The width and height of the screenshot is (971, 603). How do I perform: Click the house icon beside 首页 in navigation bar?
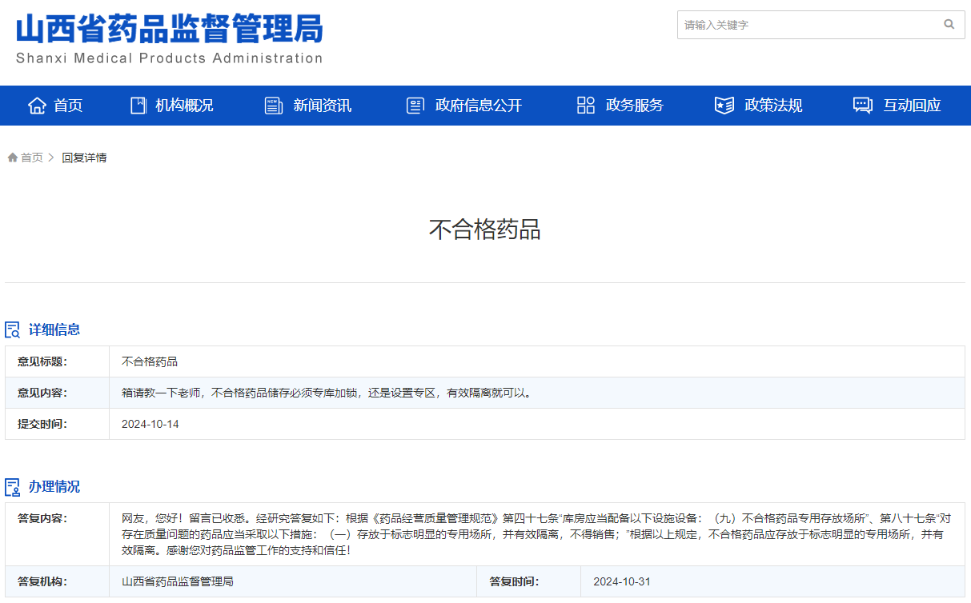tap(37, 106)
